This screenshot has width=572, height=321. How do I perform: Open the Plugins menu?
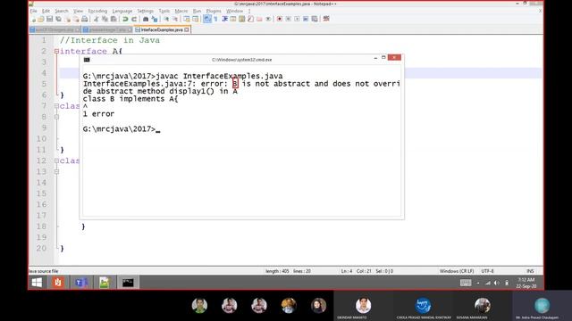point(214,11)
